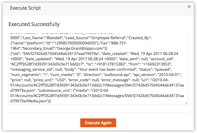The height and width of the screenshot is (133, 197).
Task: Click inside the script output text area
Action: (98, 69)
